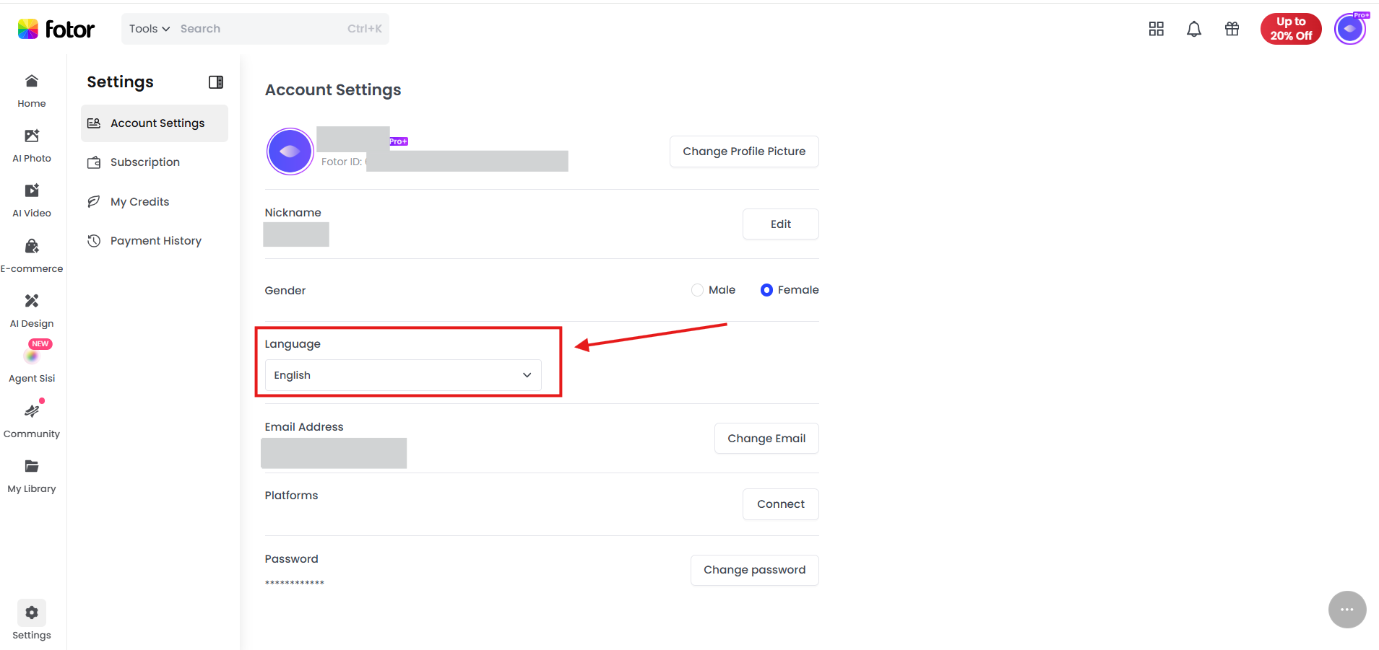Open the Community page
The image size is (1379, 650).
pos(32,421)
